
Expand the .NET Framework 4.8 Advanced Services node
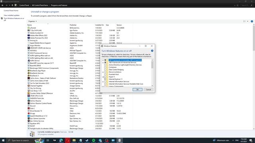(x=103, y=62)
